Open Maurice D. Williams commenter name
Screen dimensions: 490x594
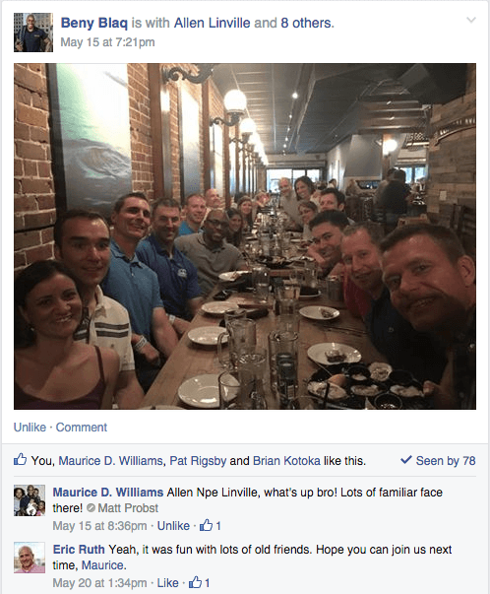click(108, 493)
